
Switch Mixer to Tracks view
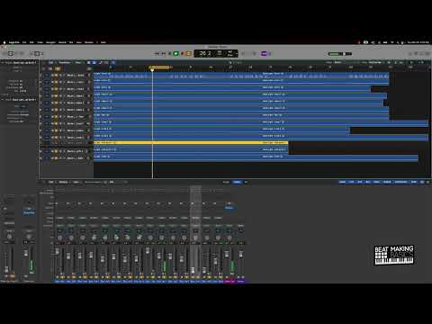pos(237,182)
